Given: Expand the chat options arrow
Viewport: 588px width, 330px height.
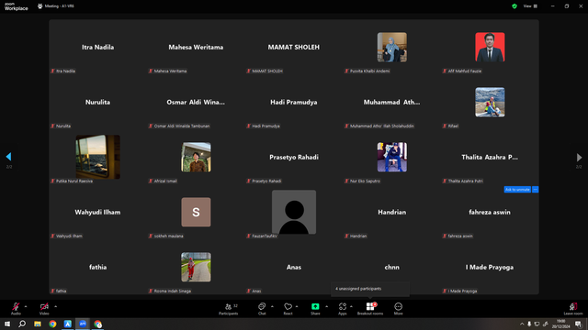Looking at the screenshot, I should (272, 306).
